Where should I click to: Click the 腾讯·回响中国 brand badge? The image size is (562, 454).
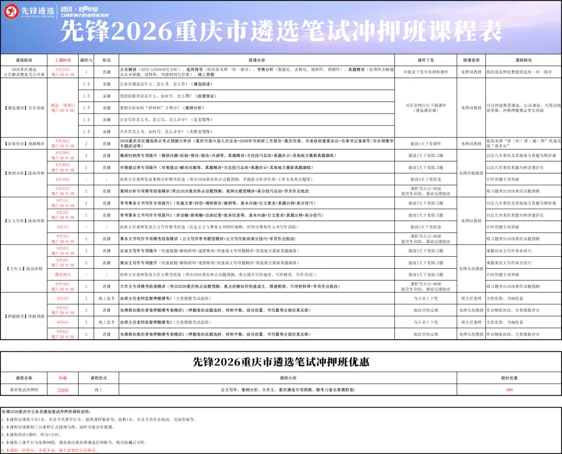tap(85, 12)
